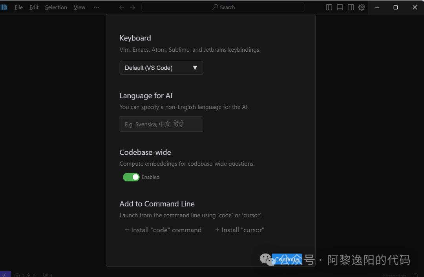Click the Language for AI text field
This screenshot has height=277, width=424.
coord(161,124)
